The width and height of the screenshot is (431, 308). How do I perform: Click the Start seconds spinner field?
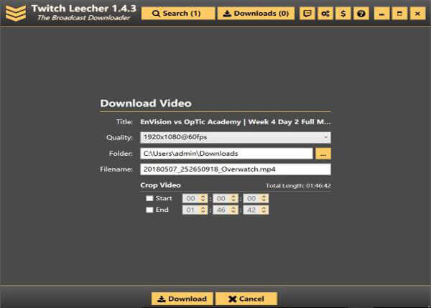pos(256,198)
